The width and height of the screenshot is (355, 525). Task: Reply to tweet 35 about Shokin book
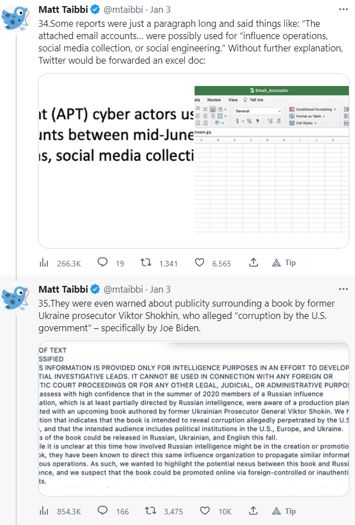(x=102, y=511)
